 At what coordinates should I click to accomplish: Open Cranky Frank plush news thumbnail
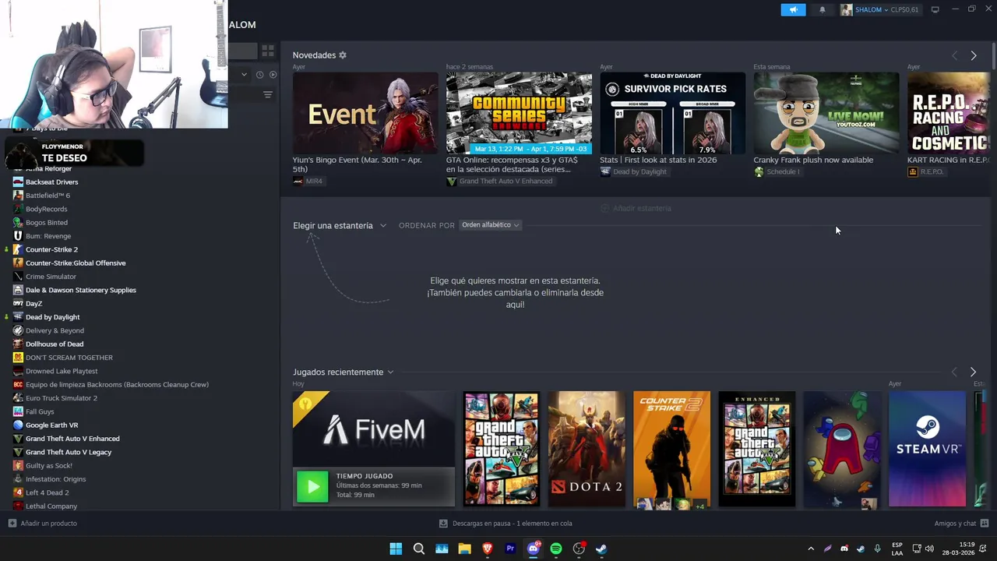click(x=826, y=114)
